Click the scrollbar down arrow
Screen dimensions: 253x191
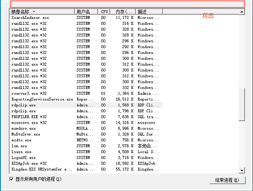pos(242,170)
